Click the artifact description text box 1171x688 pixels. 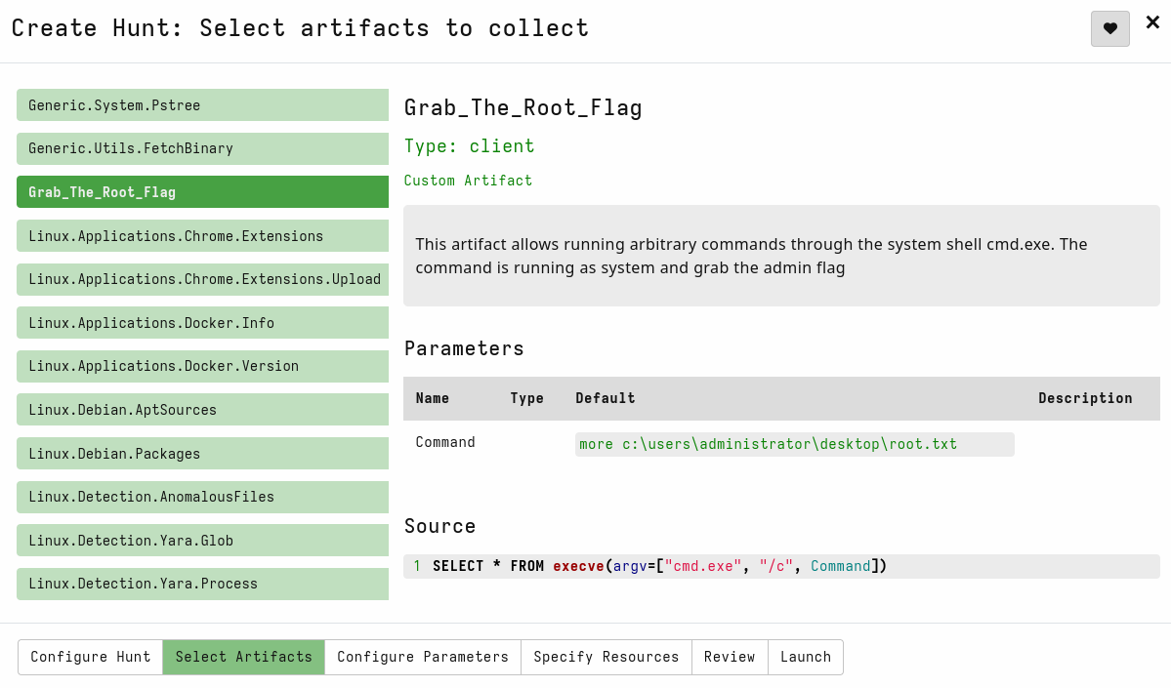click(x=781, y=256)
